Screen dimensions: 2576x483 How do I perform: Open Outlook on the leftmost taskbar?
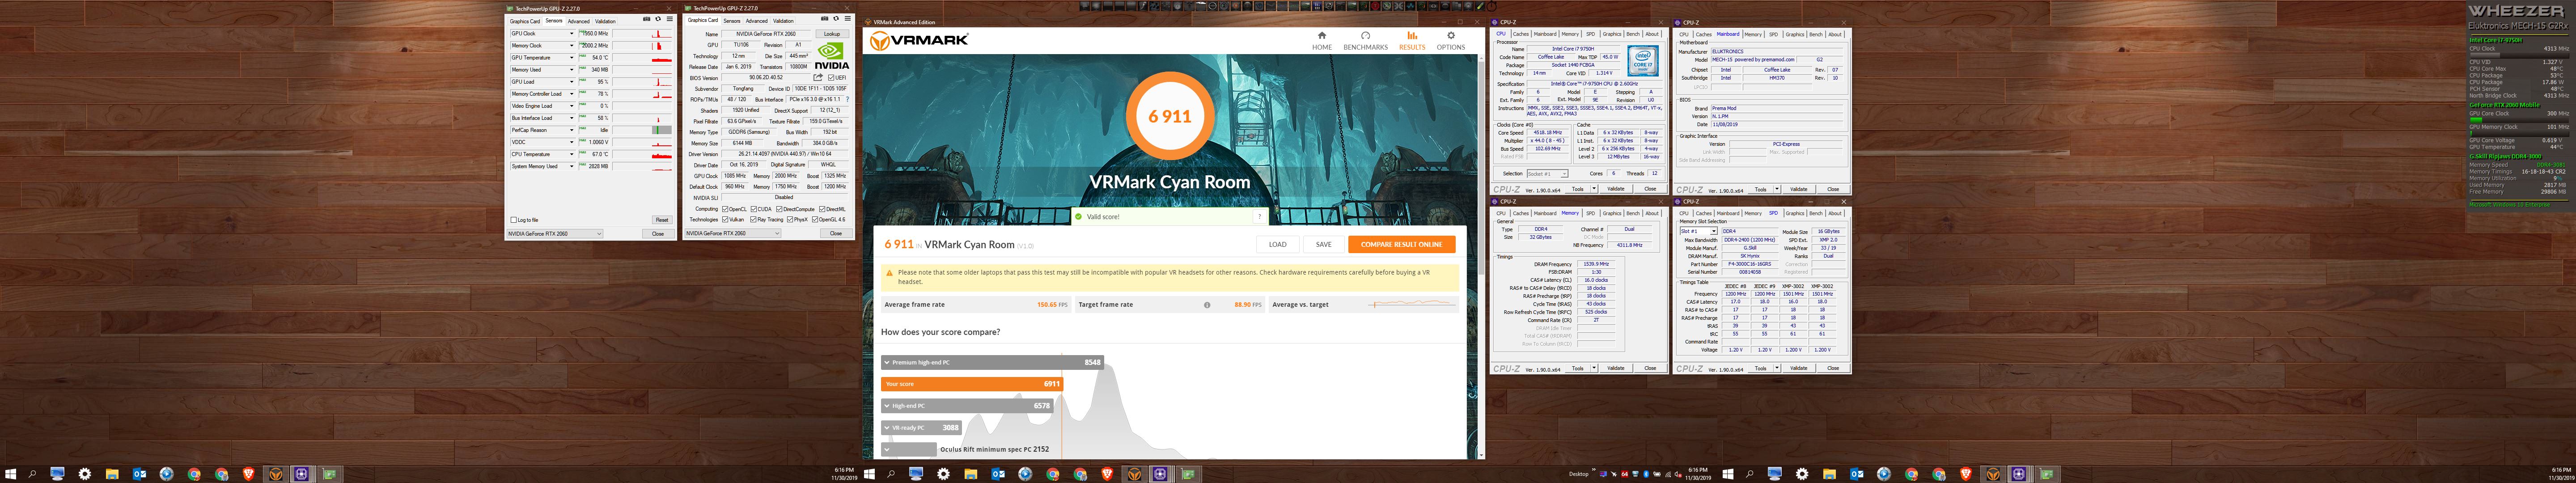point(139,473)
